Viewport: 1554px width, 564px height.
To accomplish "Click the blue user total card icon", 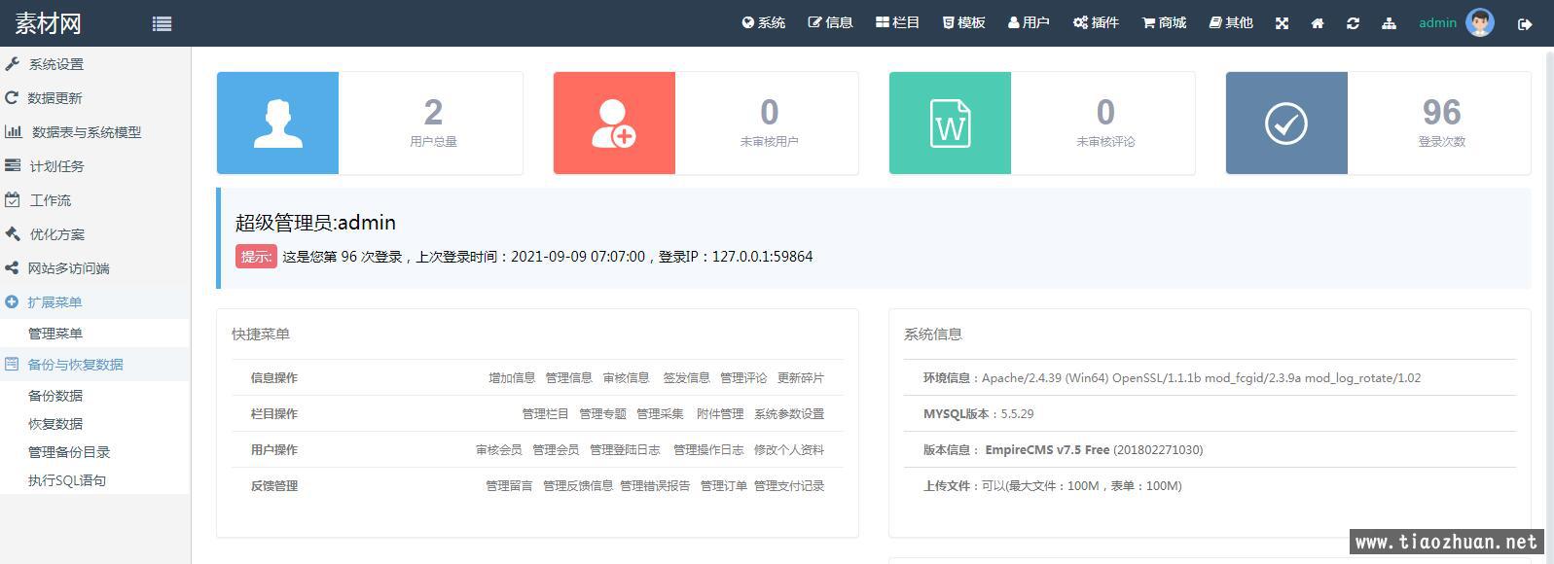I will click(277, 123).
